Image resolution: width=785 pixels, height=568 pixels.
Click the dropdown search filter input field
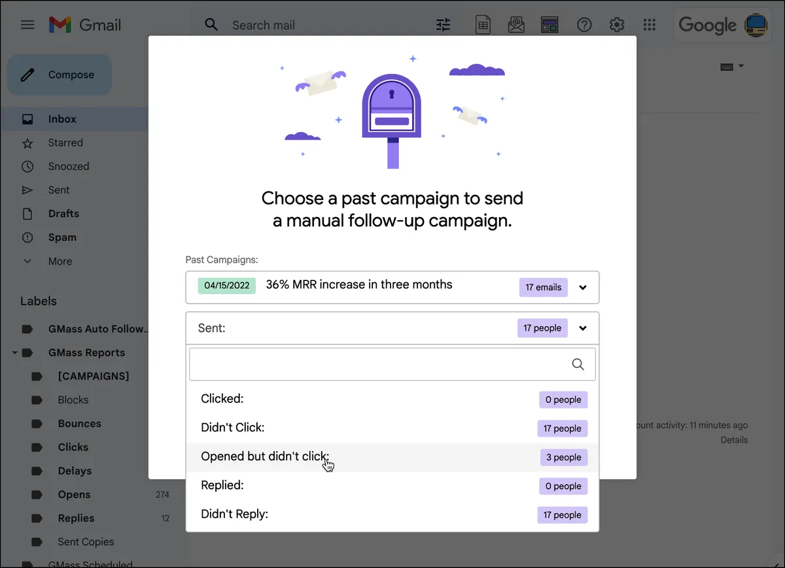(392, 364)
